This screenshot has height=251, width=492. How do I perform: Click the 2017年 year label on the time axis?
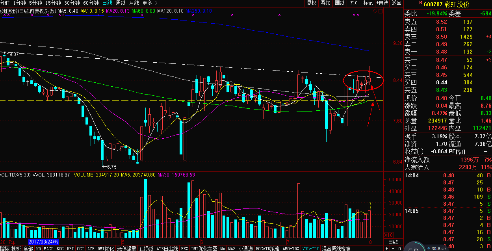pos(7,242)
